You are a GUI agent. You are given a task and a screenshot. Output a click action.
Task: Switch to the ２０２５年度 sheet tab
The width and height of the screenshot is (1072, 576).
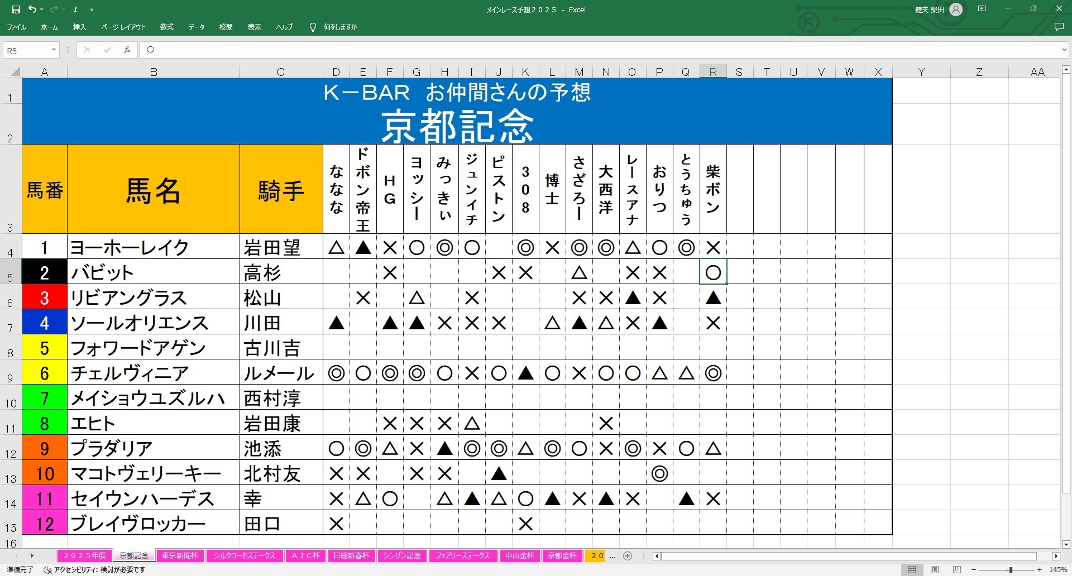pyautogui.click(x=84, y=555)
